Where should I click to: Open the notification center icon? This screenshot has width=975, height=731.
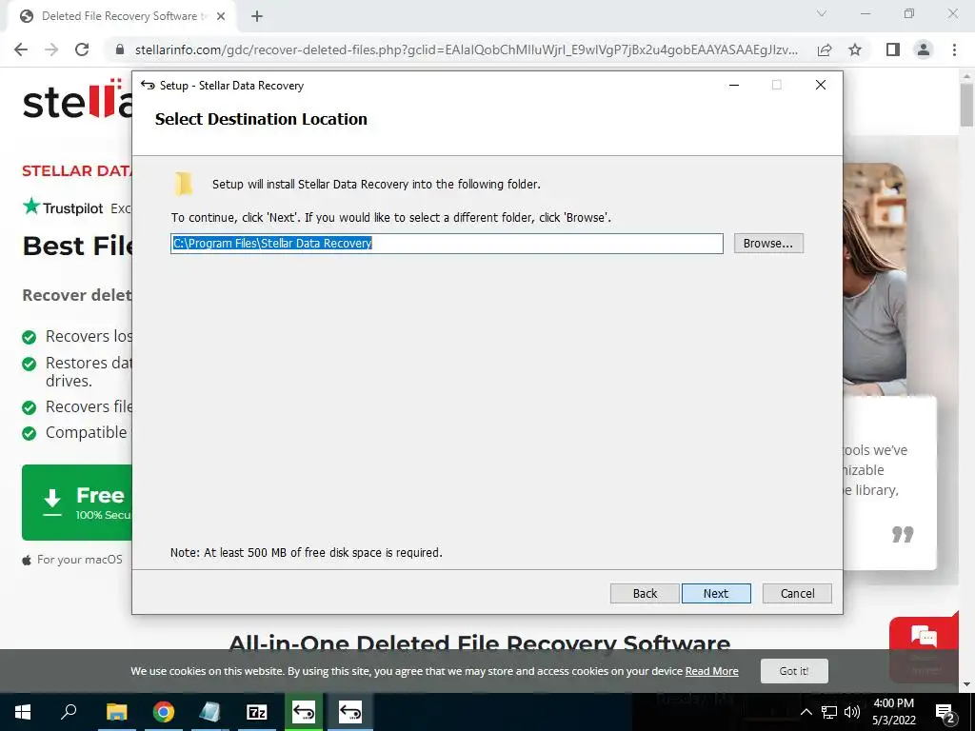[x=945, y=712]
